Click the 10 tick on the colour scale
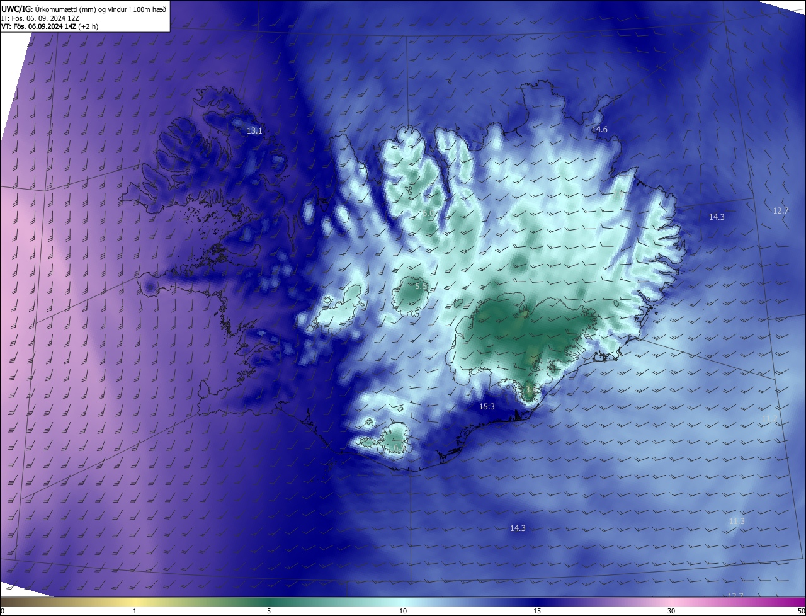 click(x=403, y=611)
